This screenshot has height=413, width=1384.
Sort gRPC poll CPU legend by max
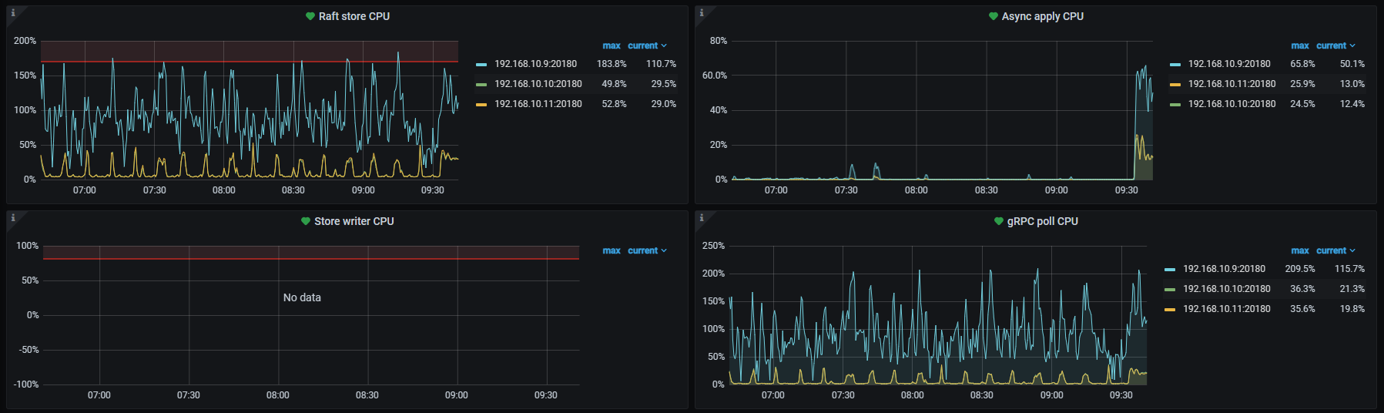1300,251
